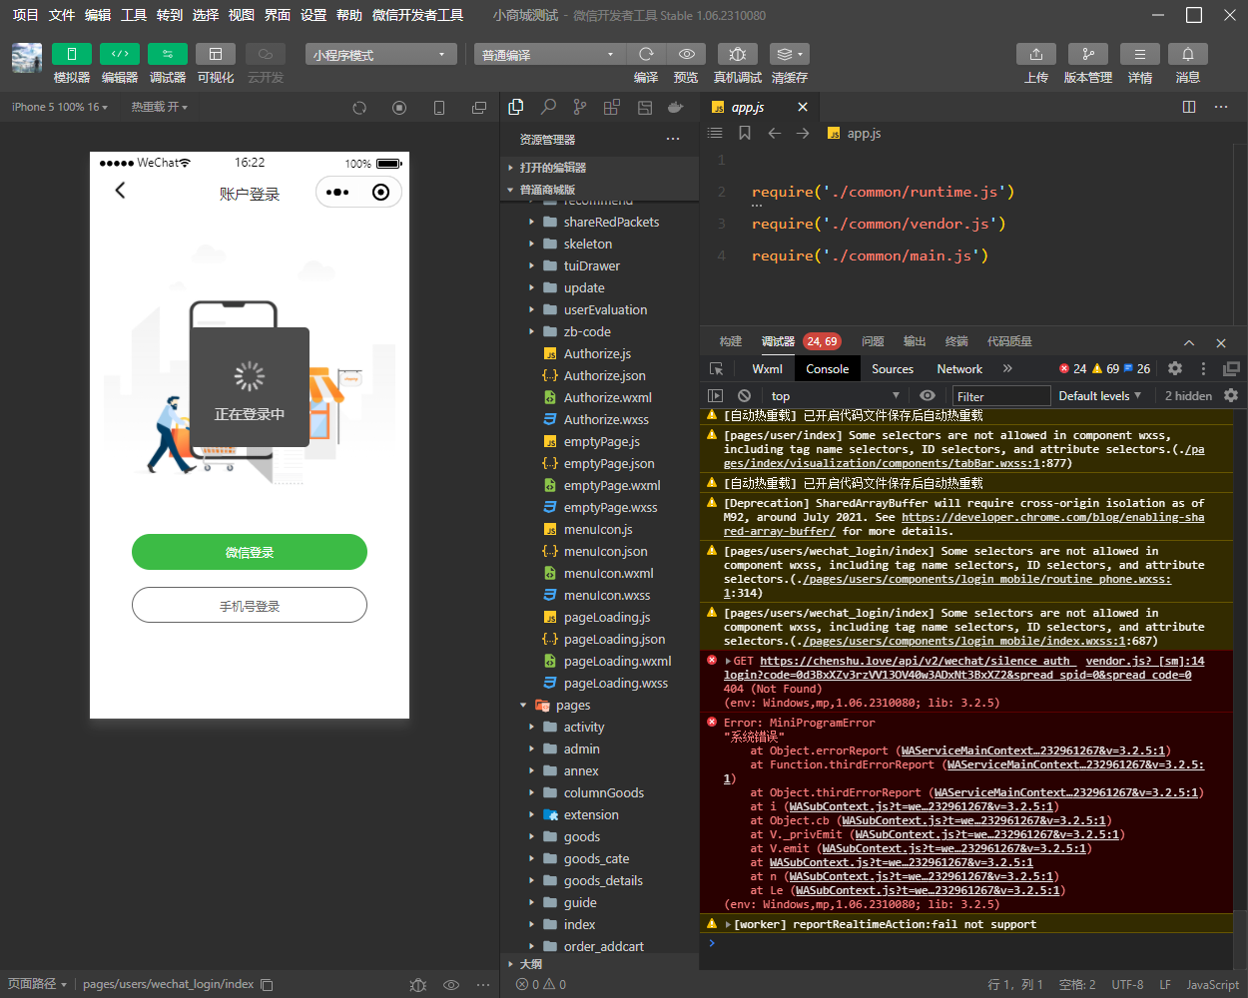The image size is (1248, 998).
Task: Open real device debugging (真机调试)
Action: (x=737, y=54)
